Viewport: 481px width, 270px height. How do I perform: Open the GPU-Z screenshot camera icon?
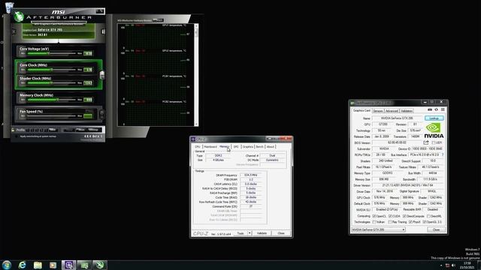point(430,109)
